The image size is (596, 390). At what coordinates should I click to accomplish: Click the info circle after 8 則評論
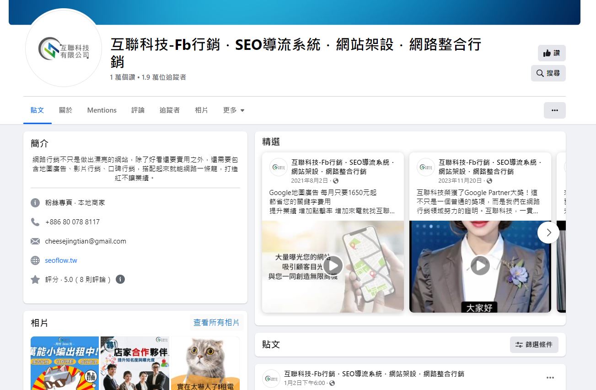click(x=120, y=279)
